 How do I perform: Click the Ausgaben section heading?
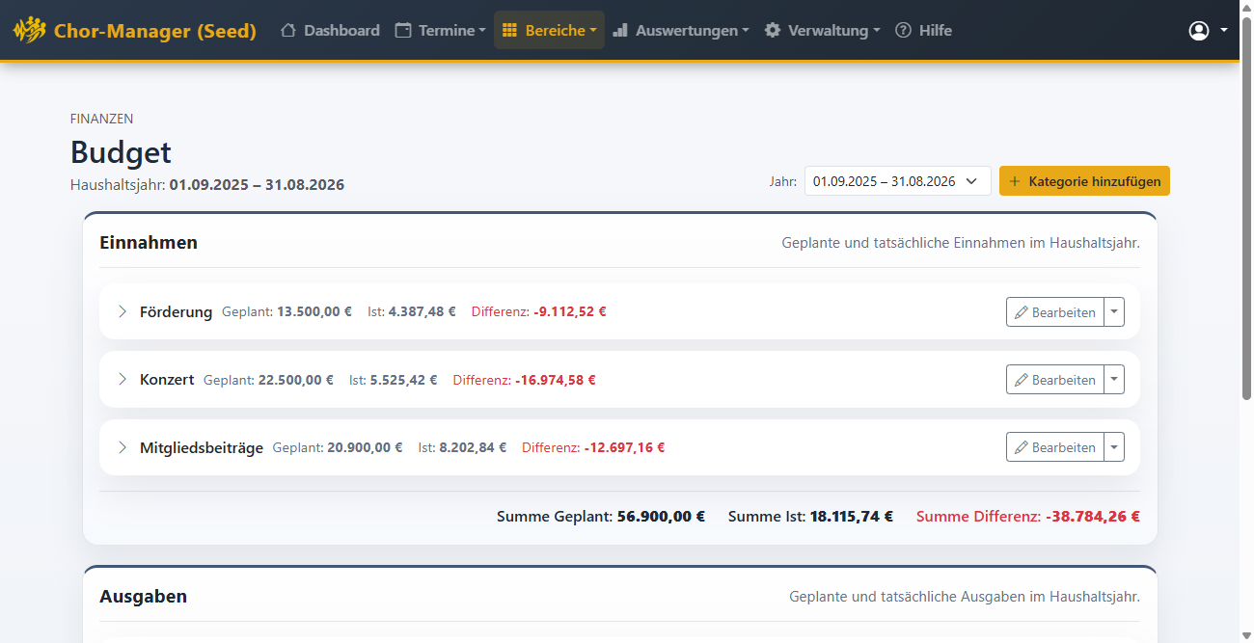[143, 597]
